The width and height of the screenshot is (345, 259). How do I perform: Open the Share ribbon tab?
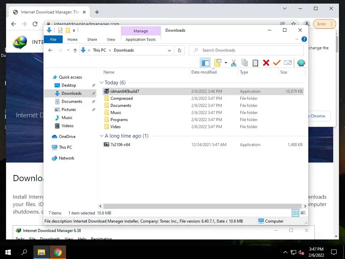tap(92, 39)
